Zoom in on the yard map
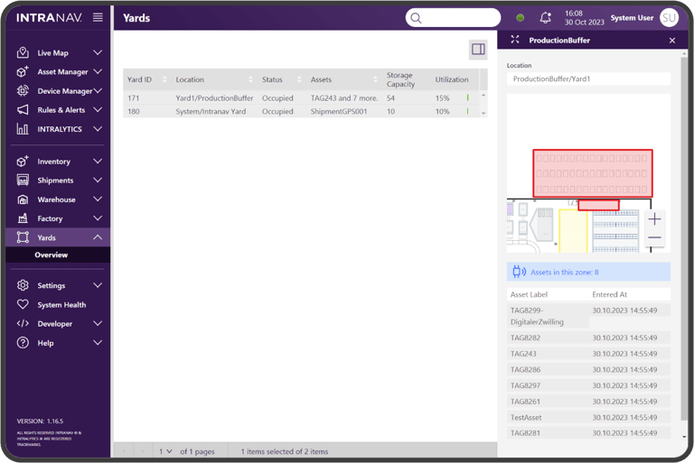This screenshot has height=463, width=694. pos(654,219)
